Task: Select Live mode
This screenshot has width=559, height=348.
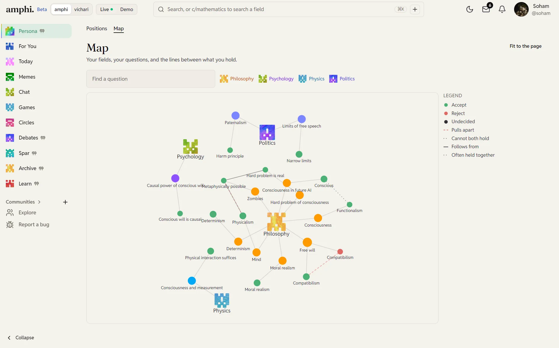Action: [106, 9]
